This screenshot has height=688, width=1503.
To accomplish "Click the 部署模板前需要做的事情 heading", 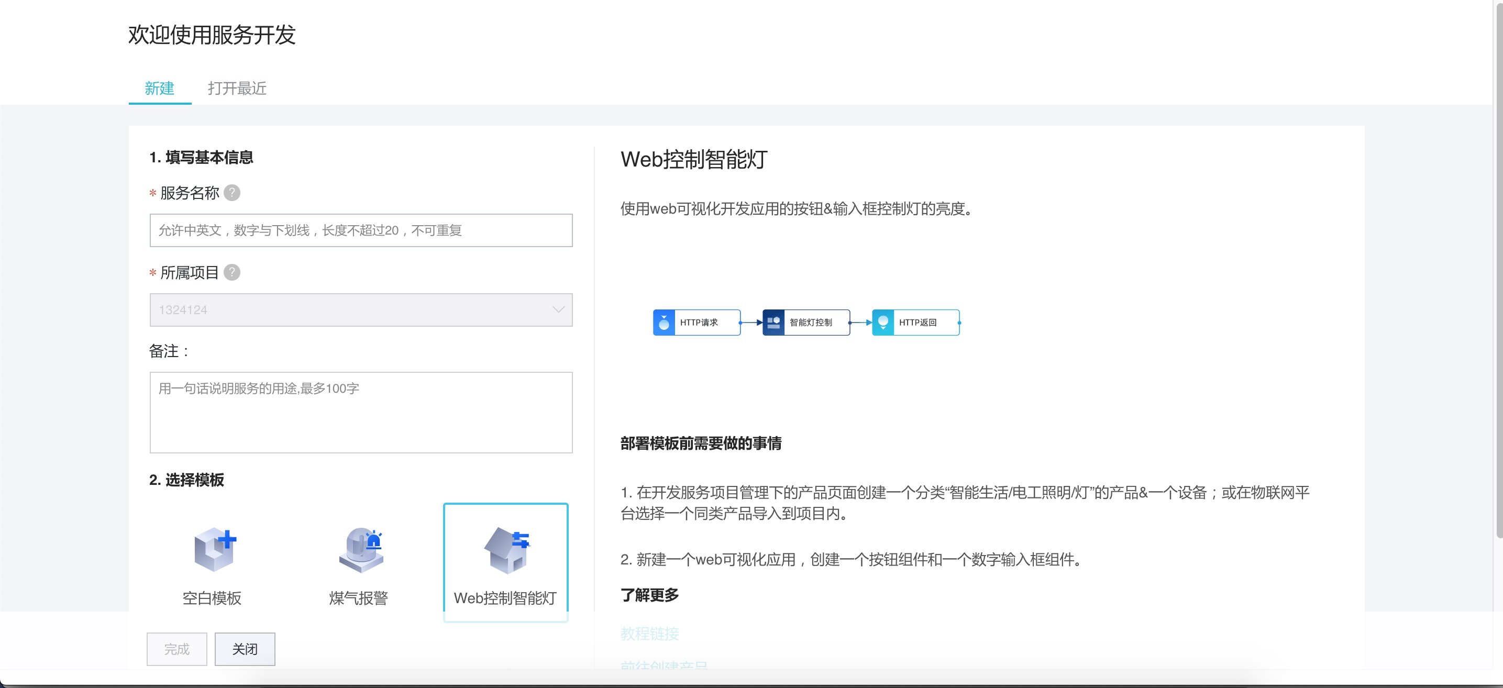I will pyautogui.click(x=701, y=443).
